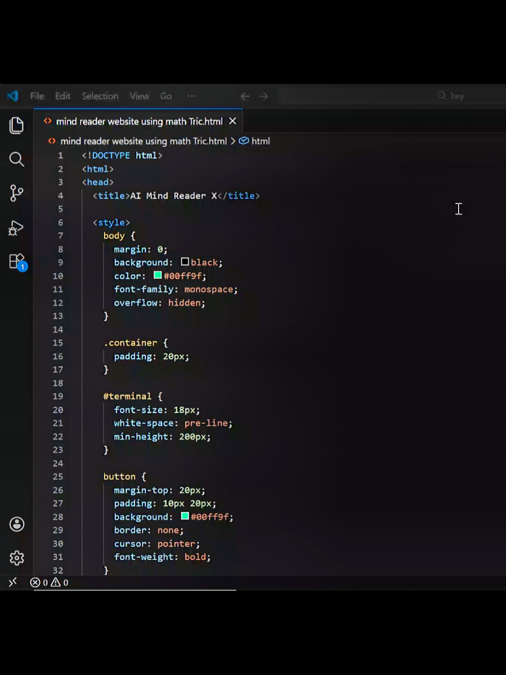The width and height of the screenshot is (506, 675).
Task: Click the body selector on line 7
Action: point(114,236)
